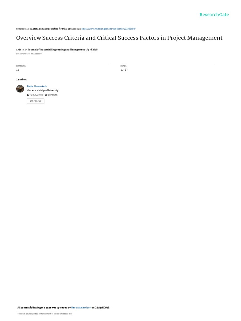Click the SEE PROFILE button
Viewport: 241px width, 321px height.
(35, 101)
